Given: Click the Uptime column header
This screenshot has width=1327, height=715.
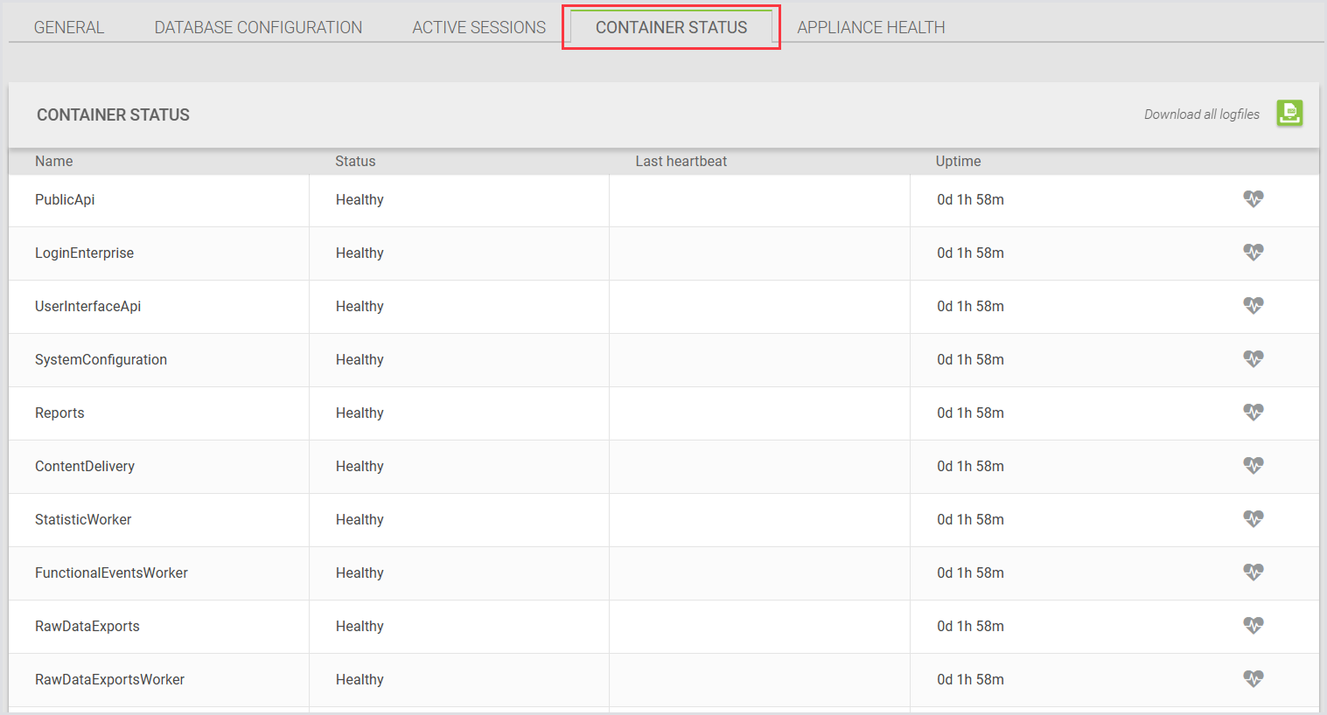Looking at the screenshot, I should (x=958, y=161).
